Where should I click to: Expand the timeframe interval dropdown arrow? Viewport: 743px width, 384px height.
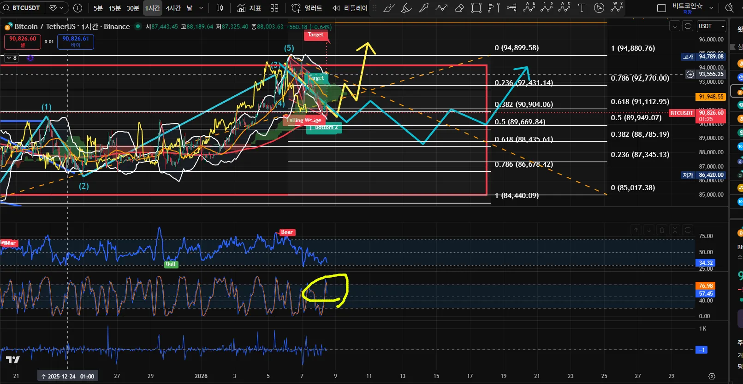(201, 8)
